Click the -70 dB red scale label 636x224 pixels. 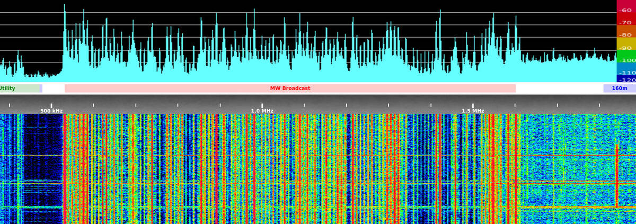[x=626, y=23]
